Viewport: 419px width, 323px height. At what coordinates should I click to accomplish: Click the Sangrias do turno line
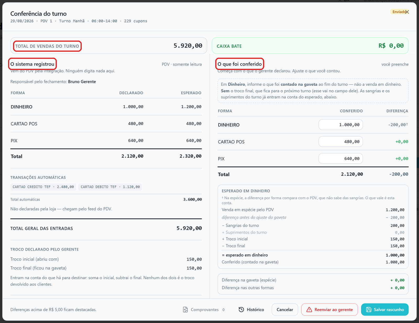coord(313,225)
